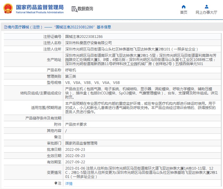Viewport: 223px width, 189px height.
Task: Go to 首页 text link
Action: click(184, 13)
